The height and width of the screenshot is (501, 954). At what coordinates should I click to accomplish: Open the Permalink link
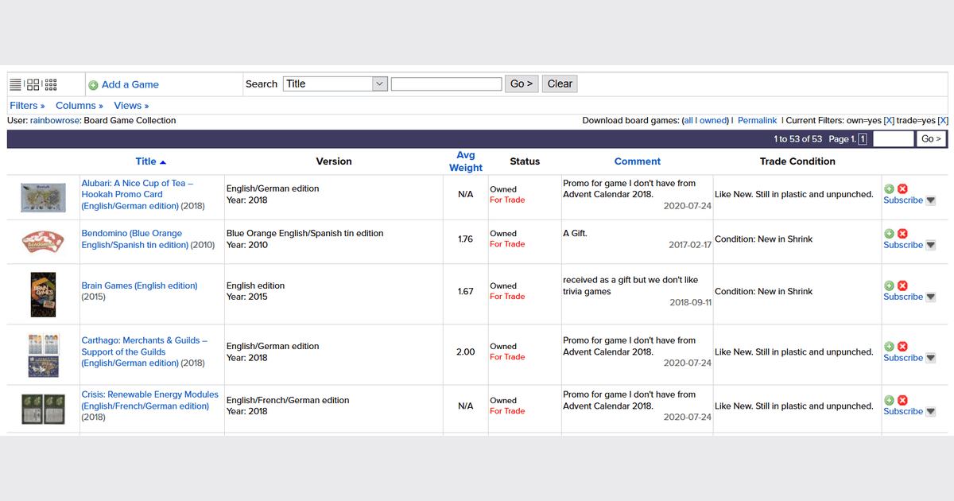(x=757, y=120)
